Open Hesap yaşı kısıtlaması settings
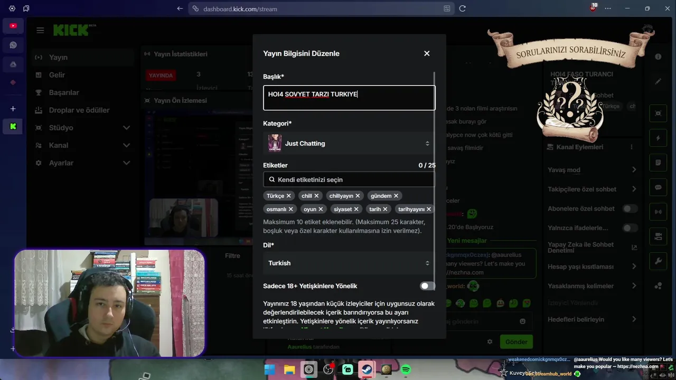Screen dimensions: 676x380 [593, 267]
